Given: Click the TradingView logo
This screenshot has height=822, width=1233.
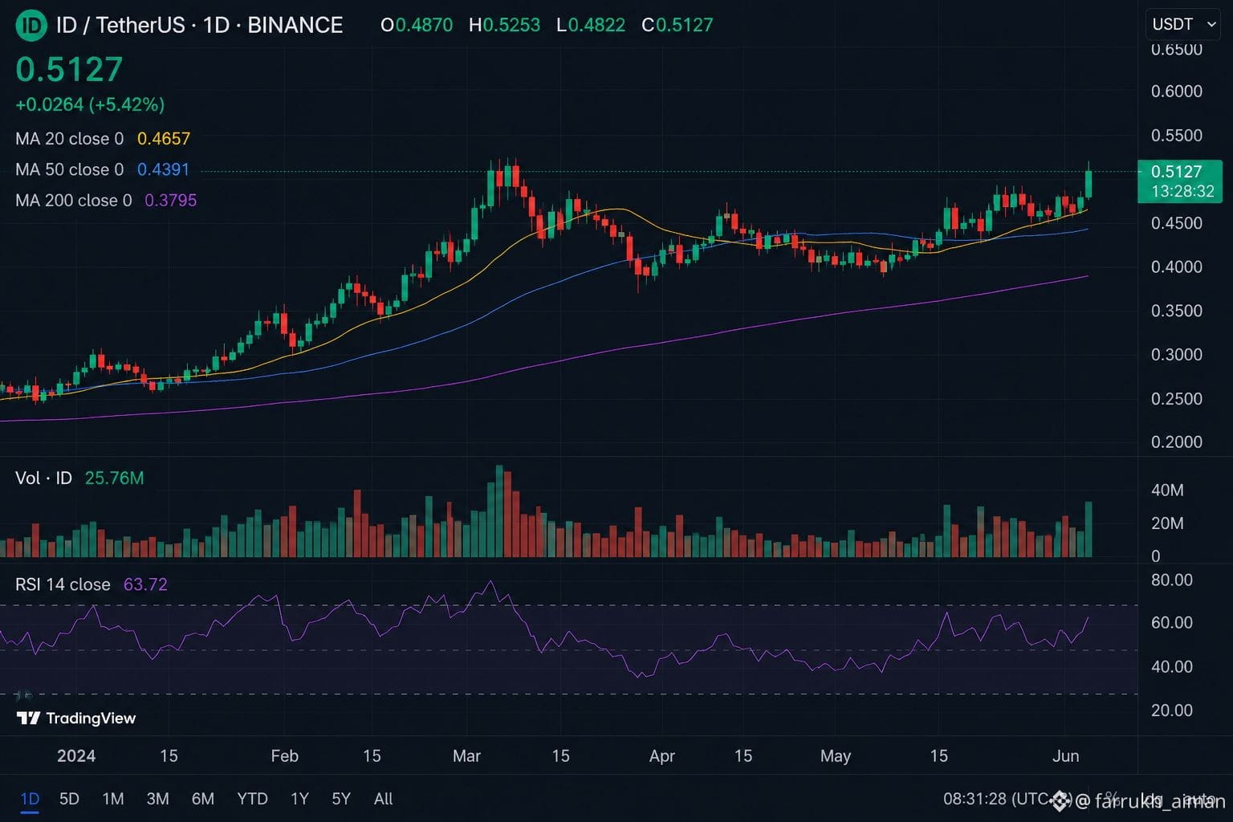Looking at the screenshot, I should coord(76,718).
